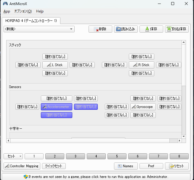The height and width of the screenshot is (180, 194).
Task: Click the run as Administrator notice
Action: pyautogui.click(x=97, y=176)
